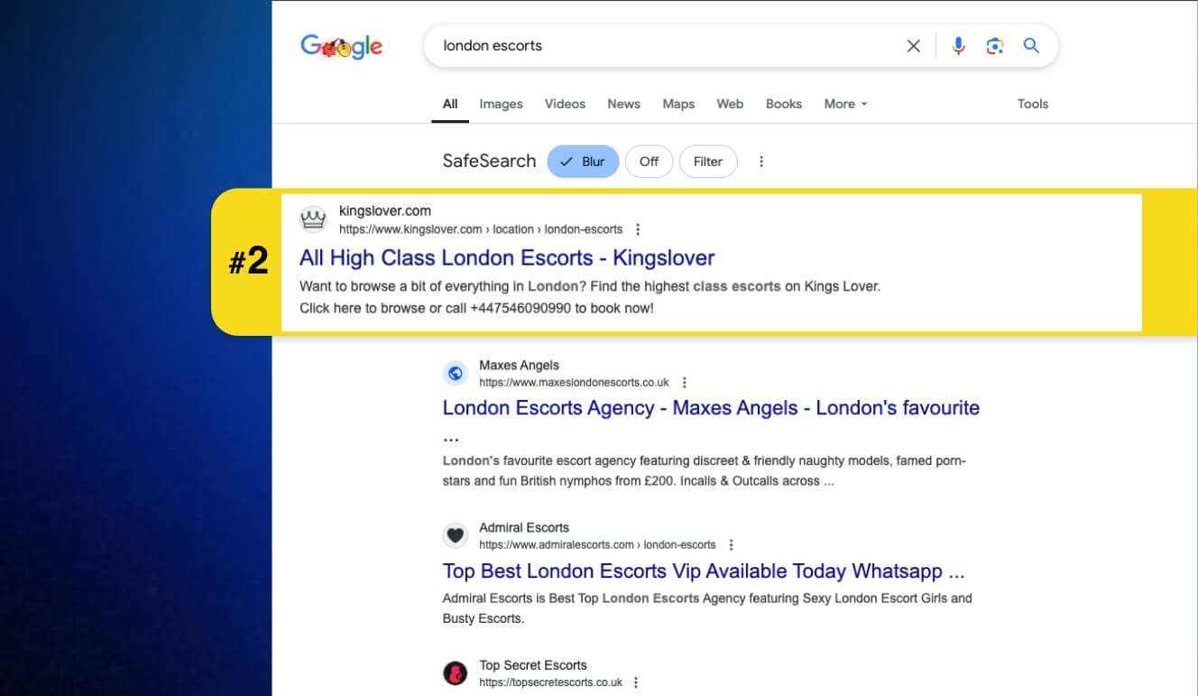Start voice search with microphone
This screenshot has width=1198, height=696.
pyautogui.click(x=958, y=46)
